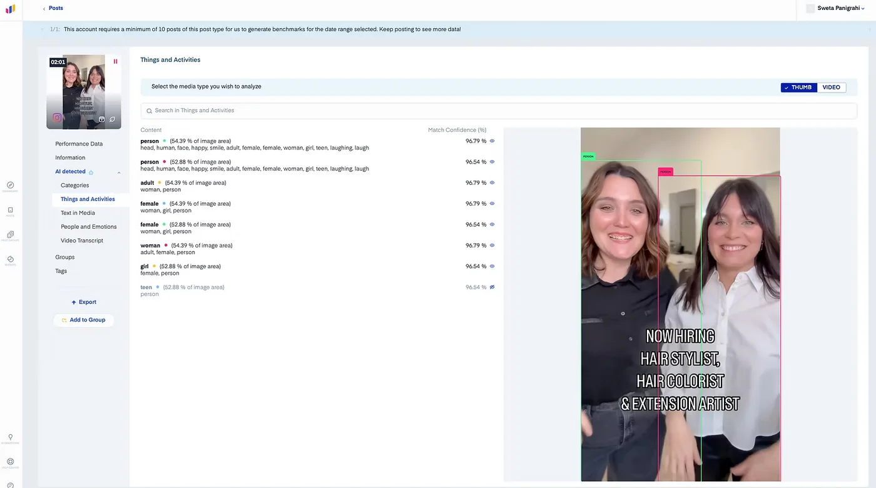This screenshot has height=488, width=876.
Task: Show the hidden teen detection via crossed eye icon
Action: click(x=492, y=287)
